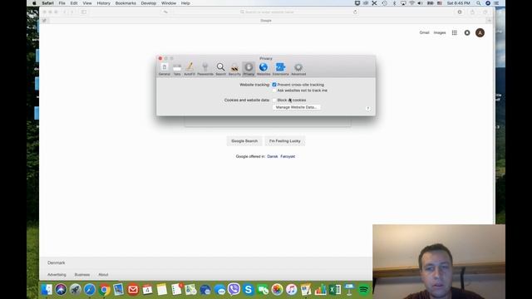Image resolution: width=532 pixels, height=299 pixels.
Task: Open Excel from the Dock
Action: click(335, 290)
